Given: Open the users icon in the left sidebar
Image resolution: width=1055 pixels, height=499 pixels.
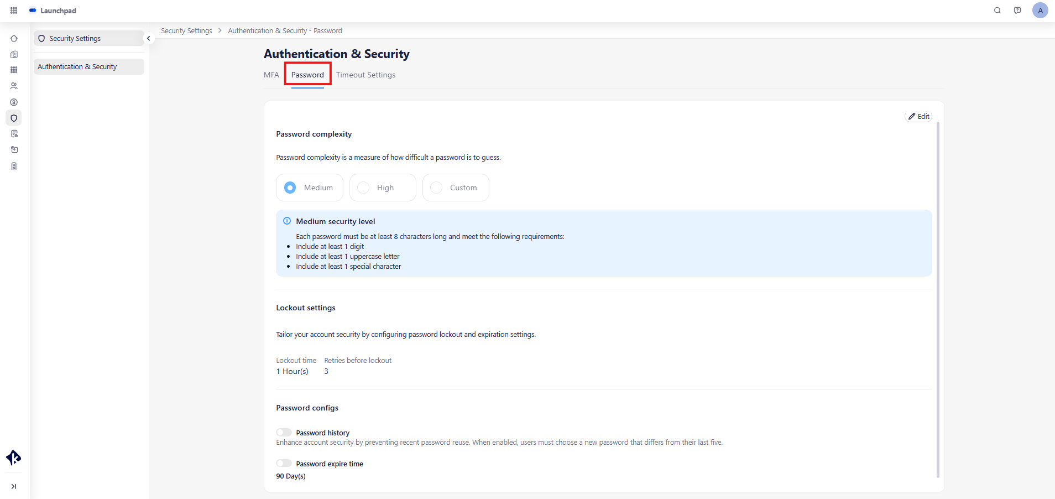Looking at the screenshot, I should 14,86.
